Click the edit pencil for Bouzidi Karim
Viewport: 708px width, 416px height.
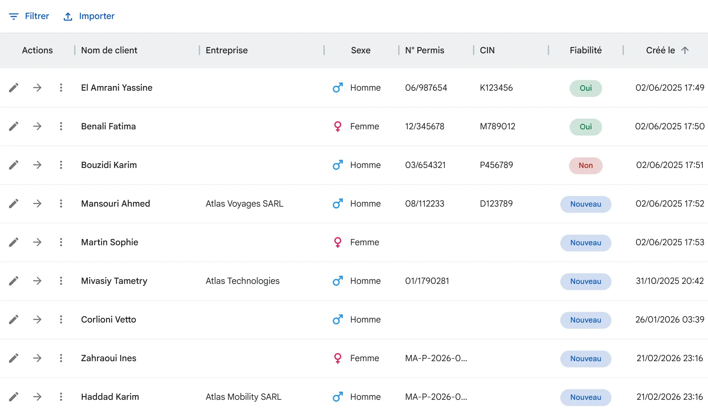click(x=14, y=165)
